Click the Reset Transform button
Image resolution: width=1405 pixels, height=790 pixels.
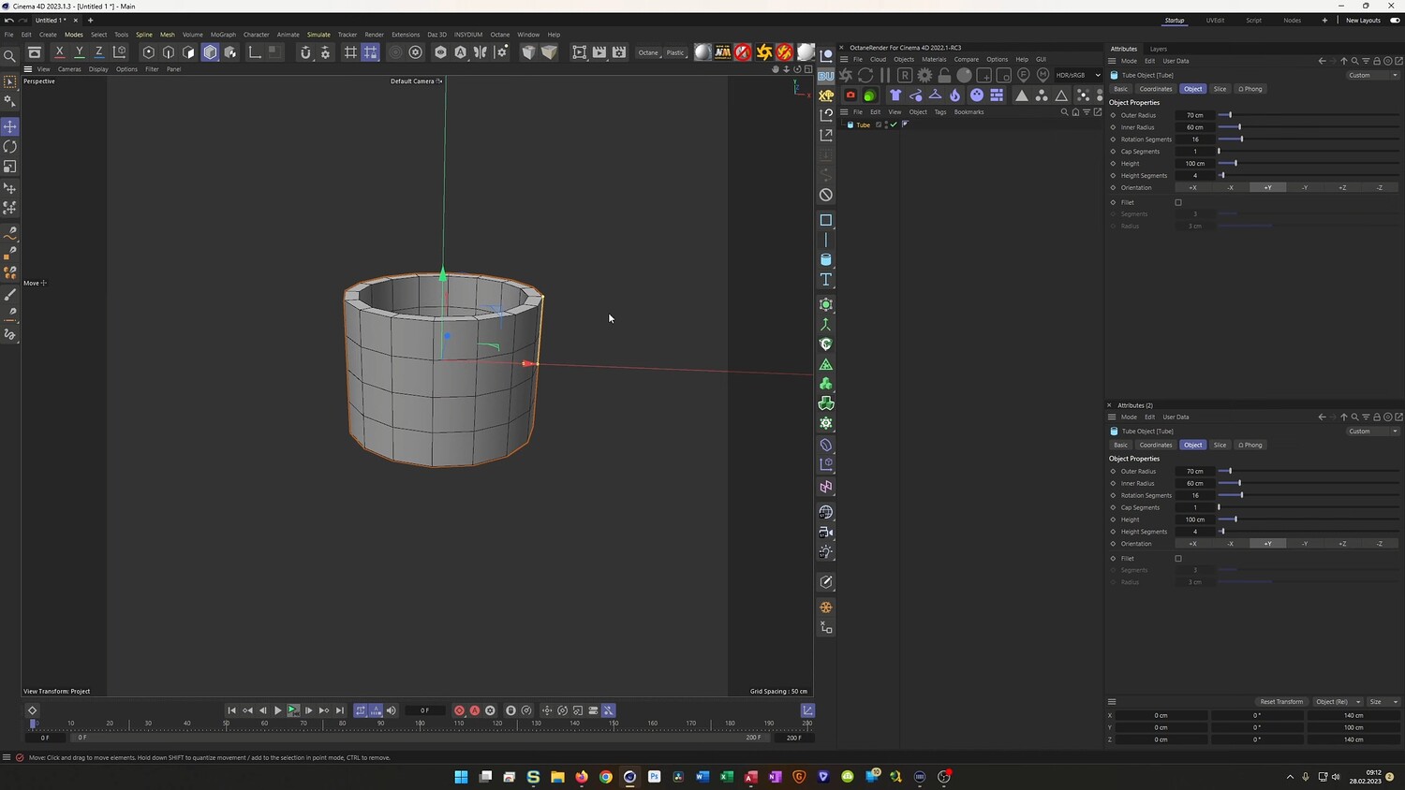point(1280,701)
